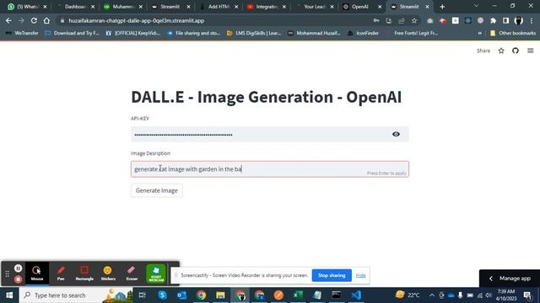Focus the Image Description text field
The height and width of the screenshot is (303, 540).
pos(270,169)
